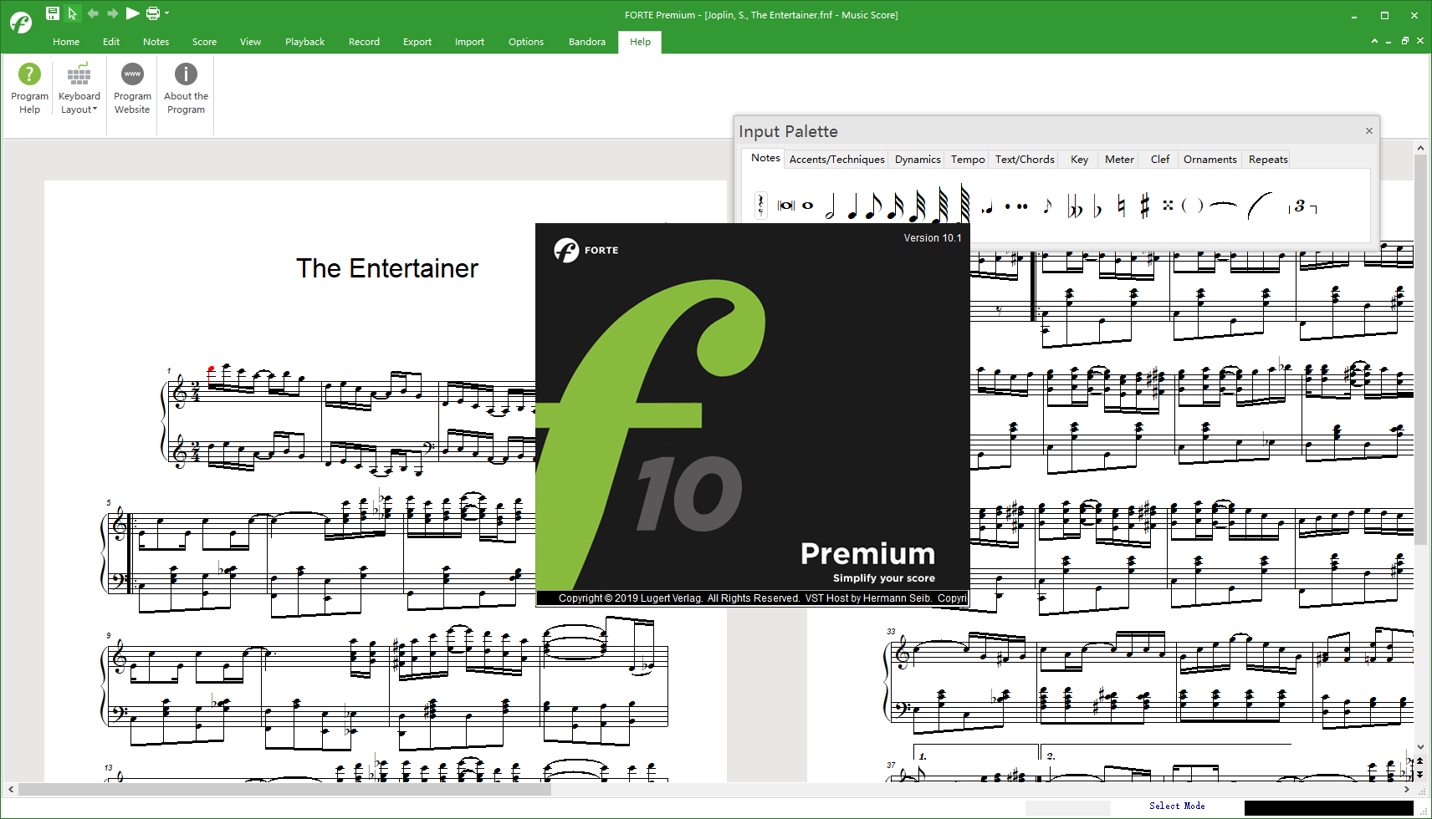1432x819 pixels.
Task: Open the Edit ribbon tab
Action: coord(111,42)
